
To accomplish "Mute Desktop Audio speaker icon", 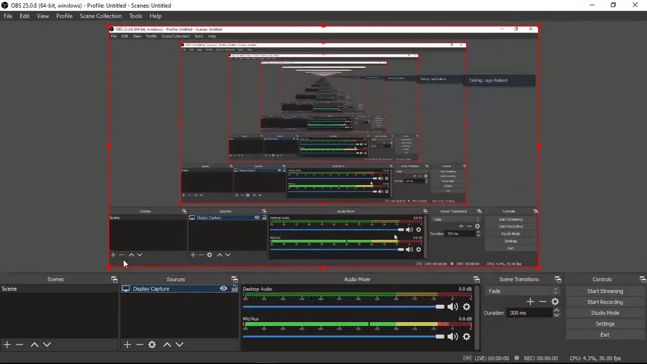I will (x=453, y=306).
